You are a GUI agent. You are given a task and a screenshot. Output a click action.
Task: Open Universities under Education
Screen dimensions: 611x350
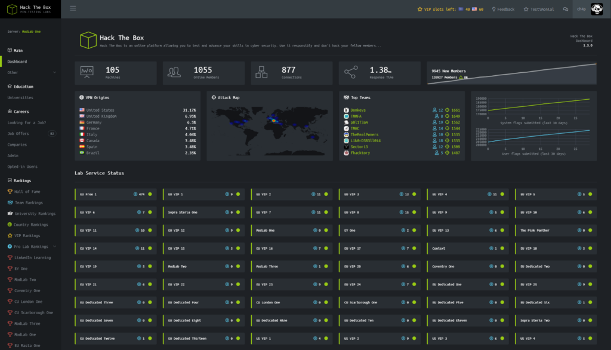coord(20,97)
